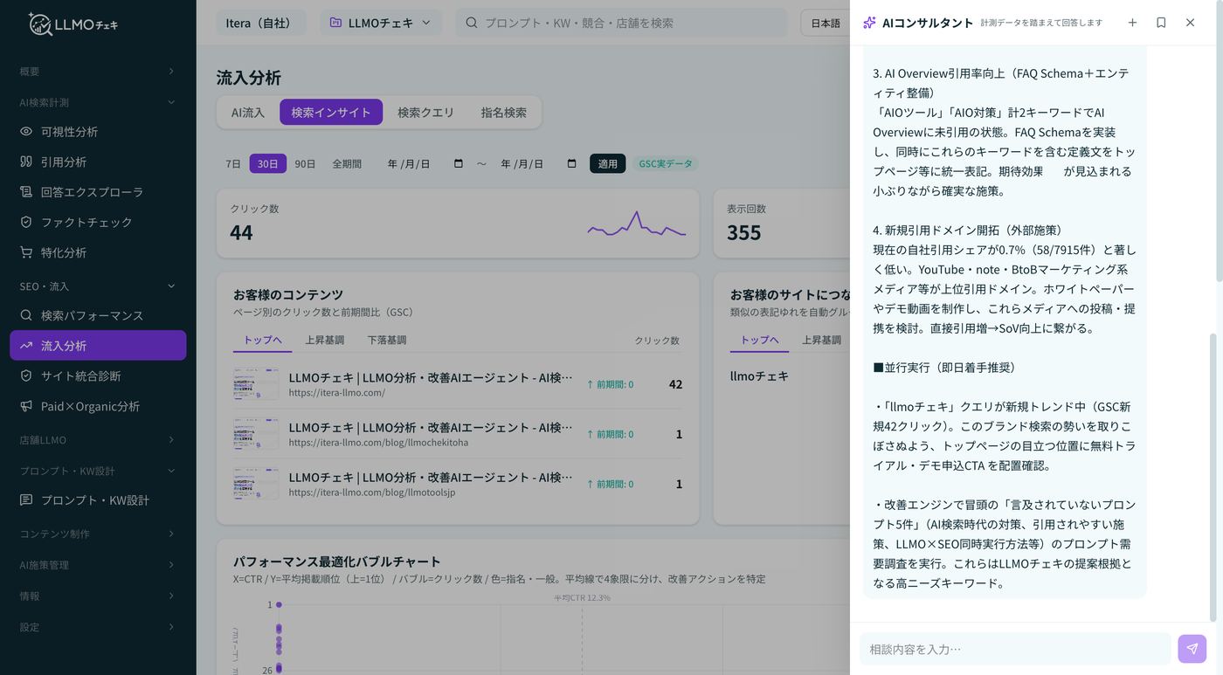Open 検索パフォーマンス magnifier icon
Viewport: 1223px width, 675px height.
pos(26,315)
